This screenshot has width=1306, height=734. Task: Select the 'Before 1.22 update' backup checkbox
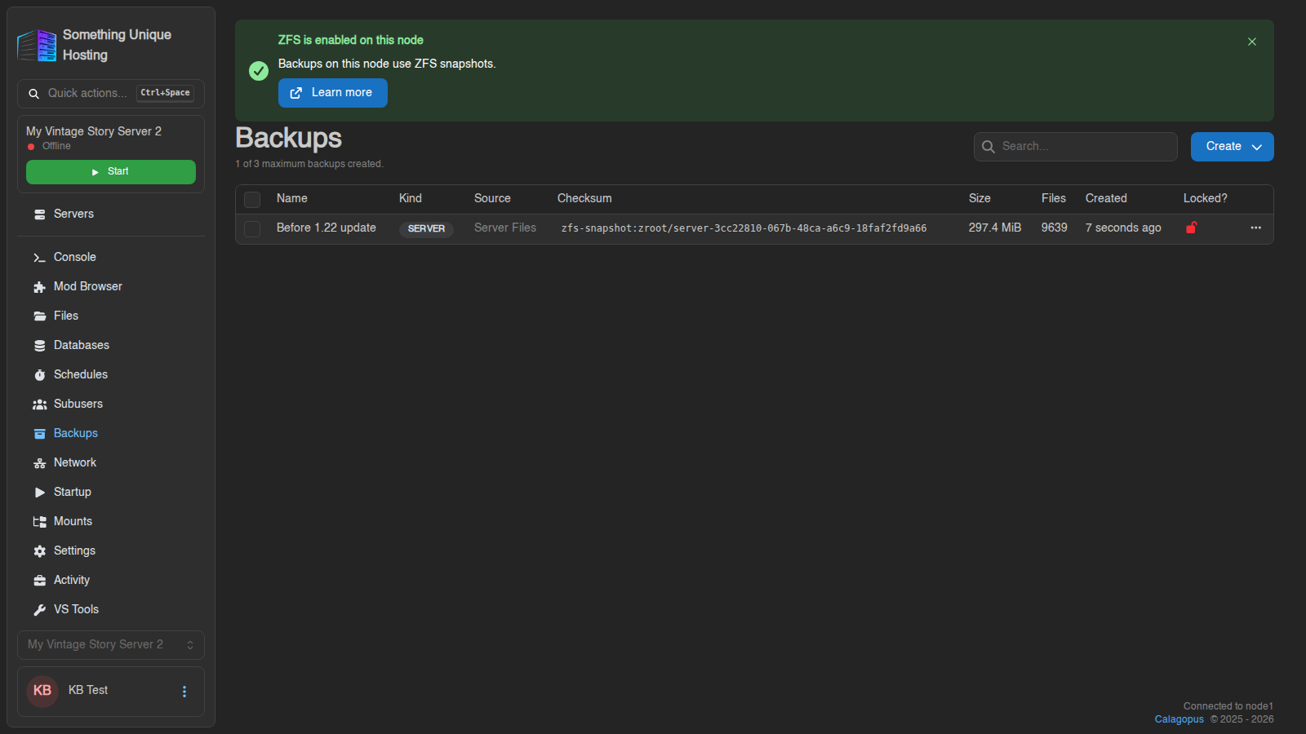(x=252, y=229)
